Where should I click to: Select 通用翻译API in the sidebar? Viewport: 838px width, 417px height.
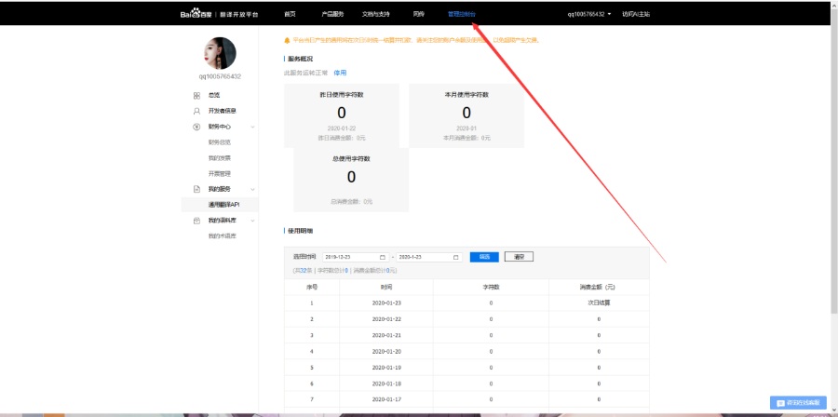(223, 205)
